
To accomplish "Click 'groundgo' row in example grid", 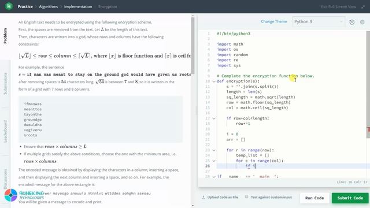I will point(32,120).
